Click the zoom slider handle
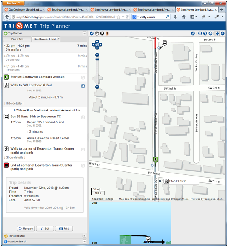 pyautogui.click(x=97, y=59)
